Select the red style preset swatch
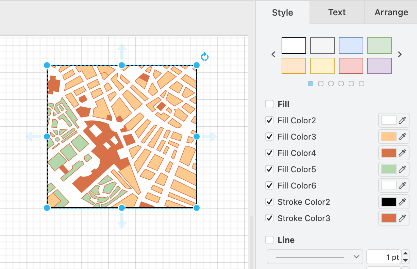 pos(351,66)
